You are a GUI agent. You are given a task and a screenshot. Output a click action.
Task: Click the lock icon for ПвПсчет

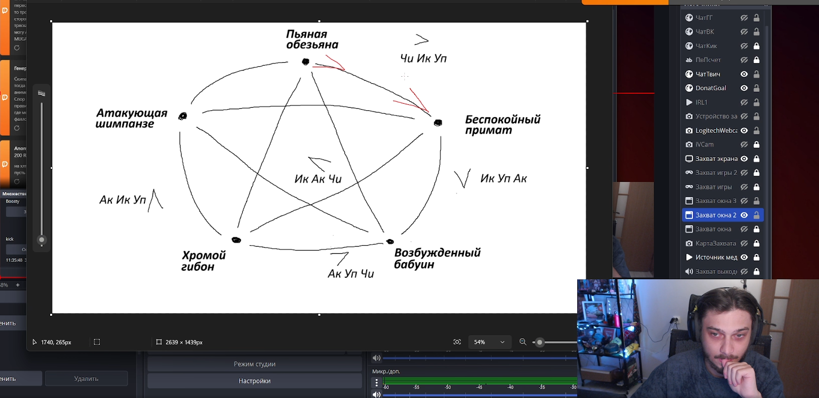click(x=756, y=60)
